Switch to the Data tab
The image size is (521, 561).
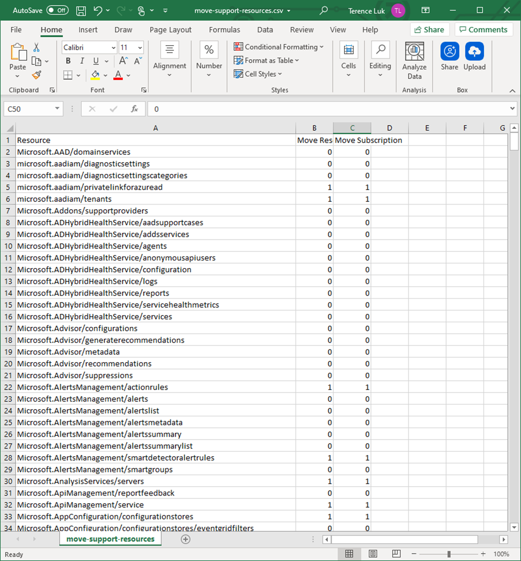click(265, 30)
